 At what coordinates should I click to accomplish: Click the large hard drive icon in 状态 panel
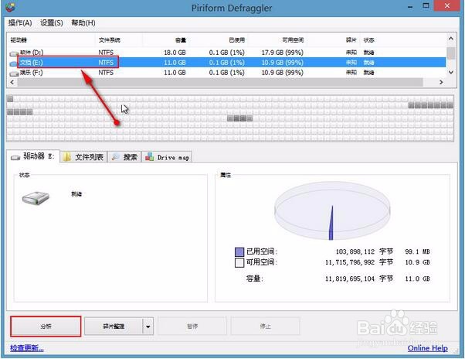pyautogui.click(x=36, y=198)
